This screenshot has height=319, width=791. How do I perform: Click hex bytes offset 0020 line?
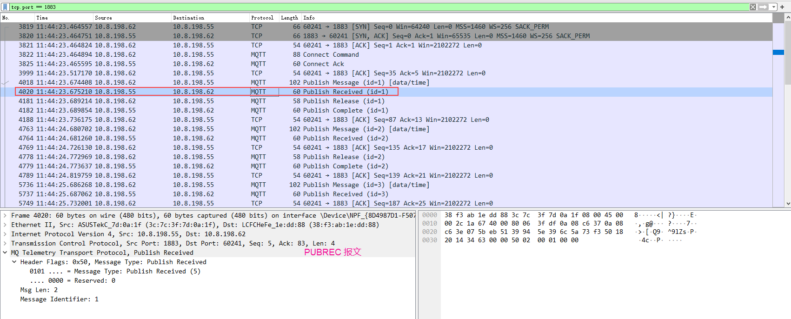pyautogui.click(x=534, y=232)
